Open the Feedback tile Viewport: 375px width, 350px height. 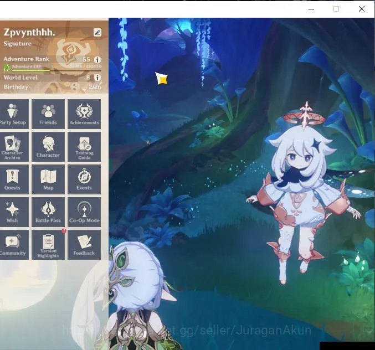[84, 245]
